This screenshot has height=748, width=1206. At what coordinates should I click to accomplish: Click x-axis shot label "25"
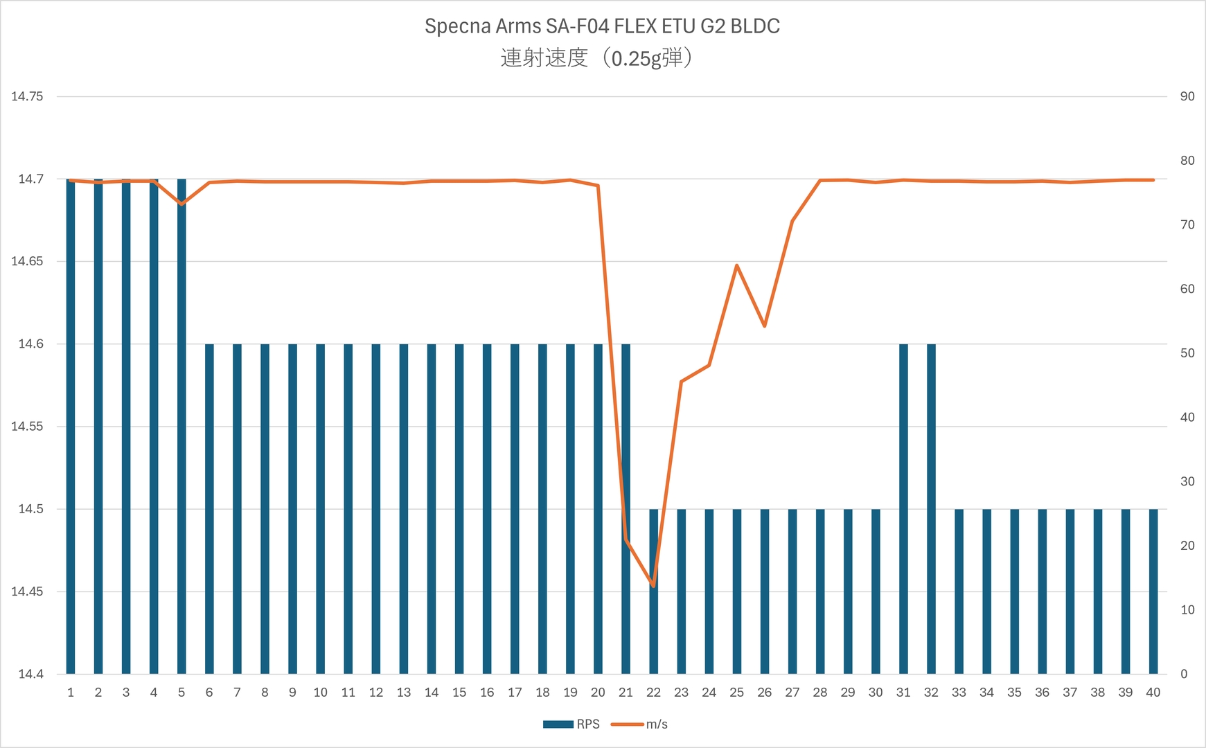[737, 693]
